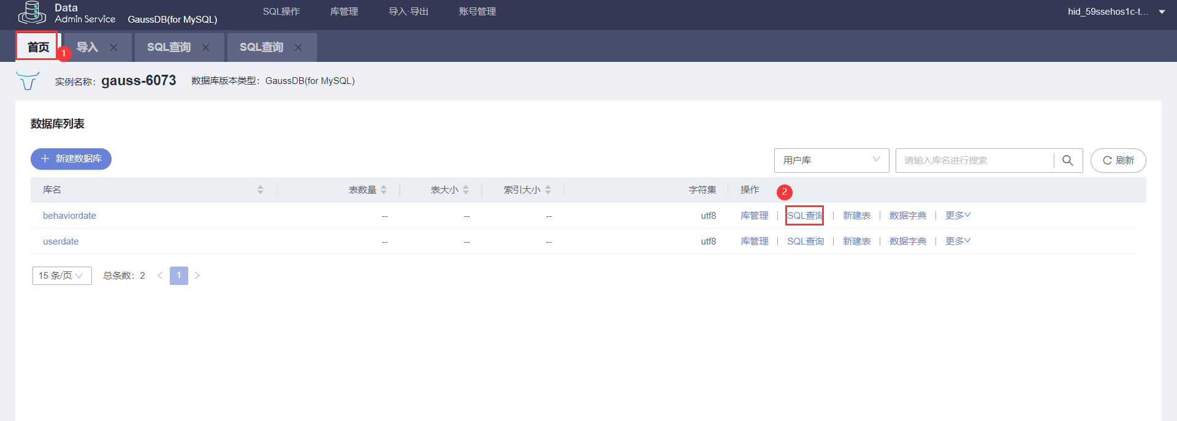Click the database name search field
This screenshot has width=1177, height=421.
click(x=975, y=161)
